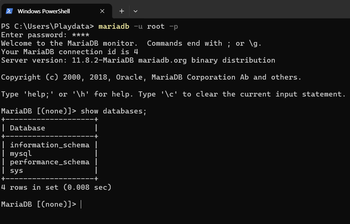Viewport: 350px width, 224px height.
Task: Click the Database column header
Action: pyautogui.click(x=27, y=128)
